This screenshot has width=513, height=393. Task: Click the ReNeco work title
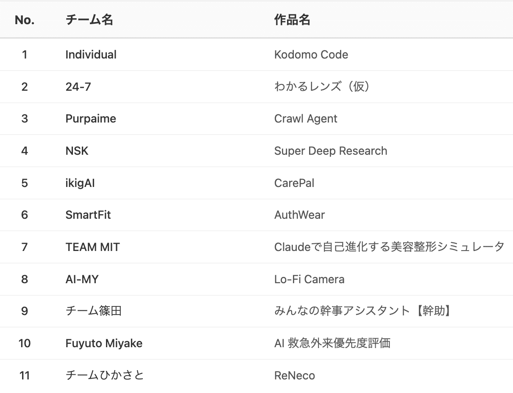point(295,376)
